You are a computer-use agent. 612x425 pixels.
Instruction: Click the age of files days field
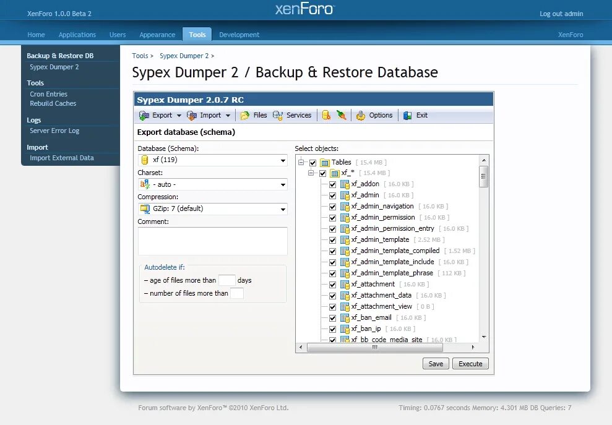click(x=226, y=280)
